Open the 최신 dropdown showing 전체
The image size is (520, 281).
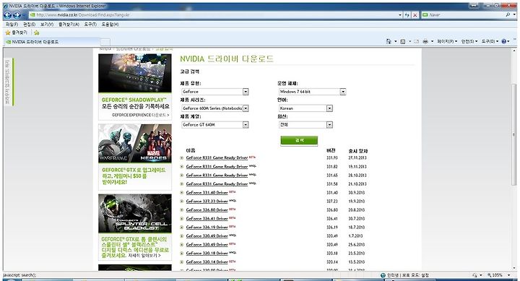tap(305, 125)
